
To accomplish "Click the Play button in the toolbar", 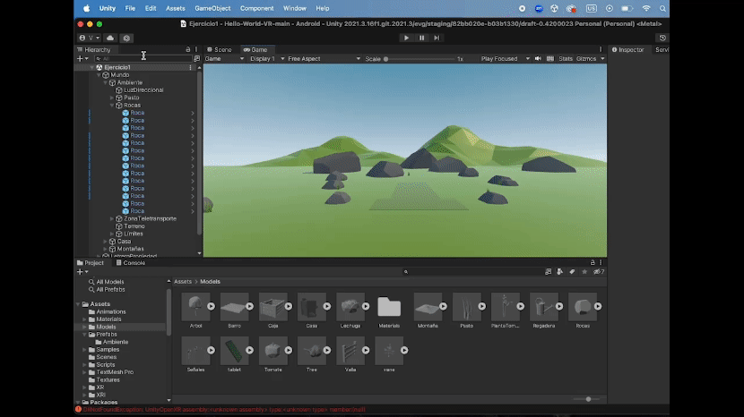I will coord(406,38).
